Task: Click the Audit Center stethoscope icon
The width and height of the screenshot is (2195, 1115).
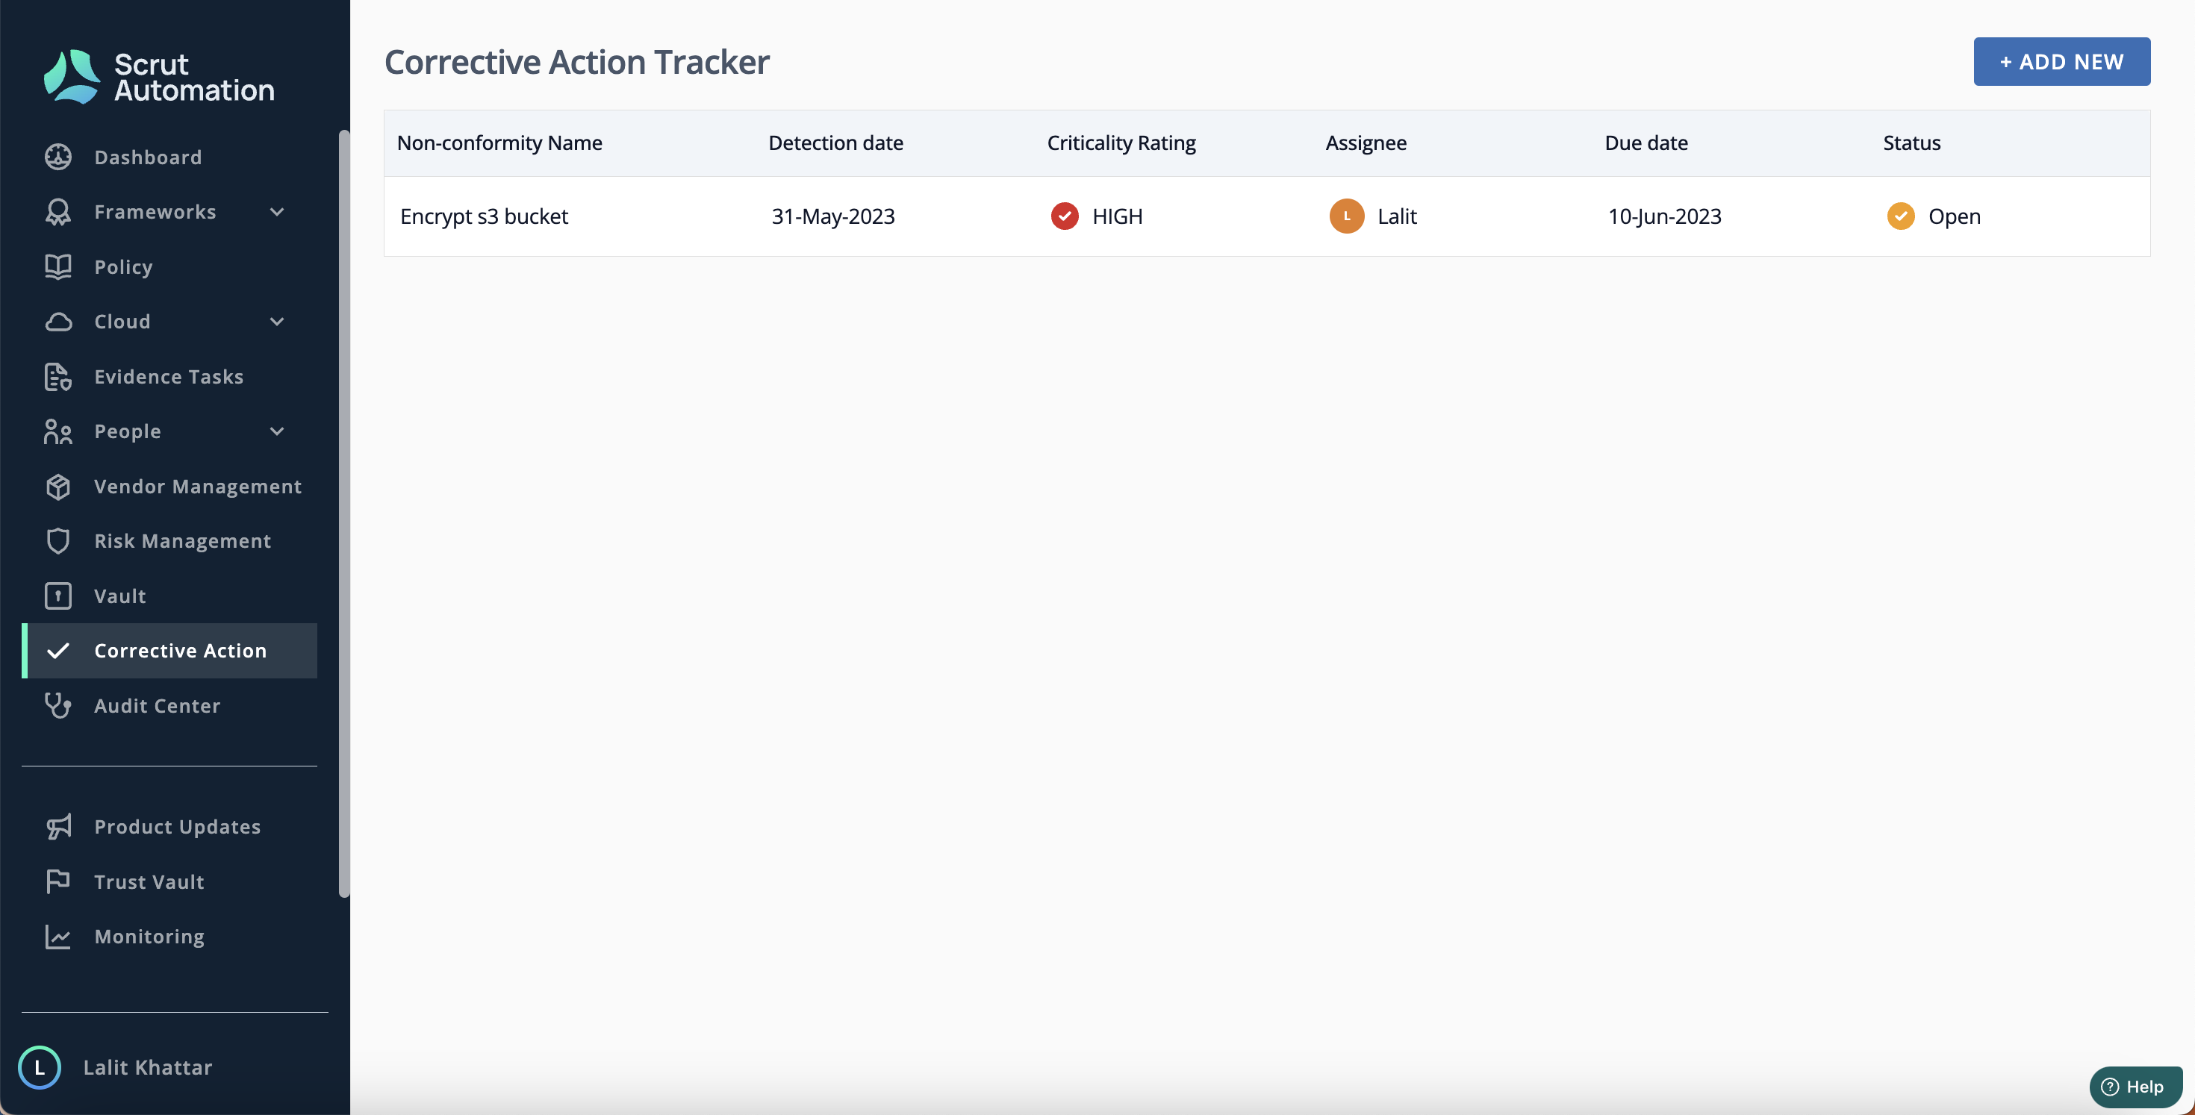Action: click(58, 705)
